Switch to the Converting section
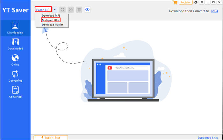 pos(15,76)
